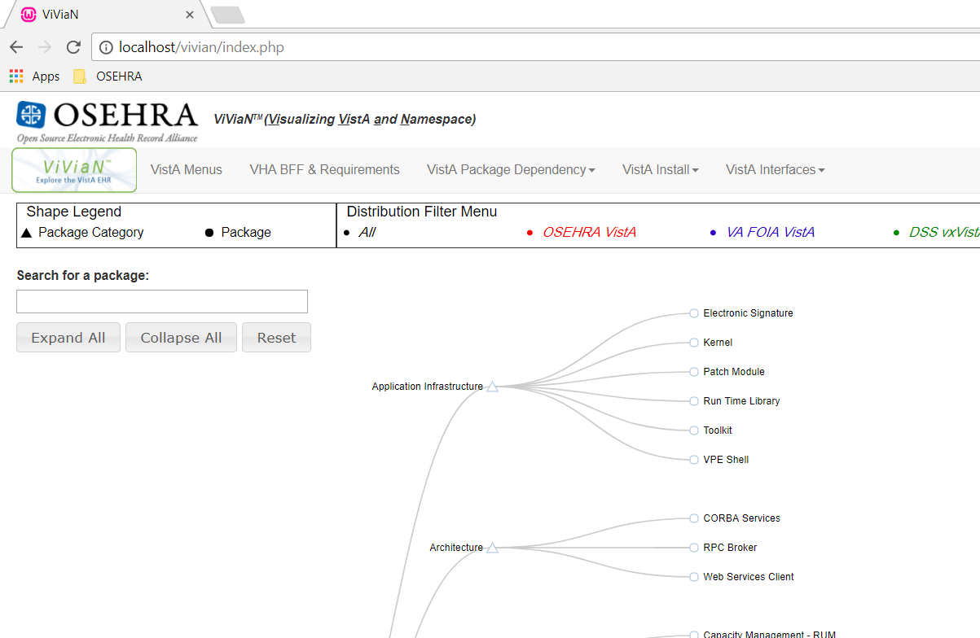
Task: Reload the page with browser refresh icon
Action: (73, 47)
